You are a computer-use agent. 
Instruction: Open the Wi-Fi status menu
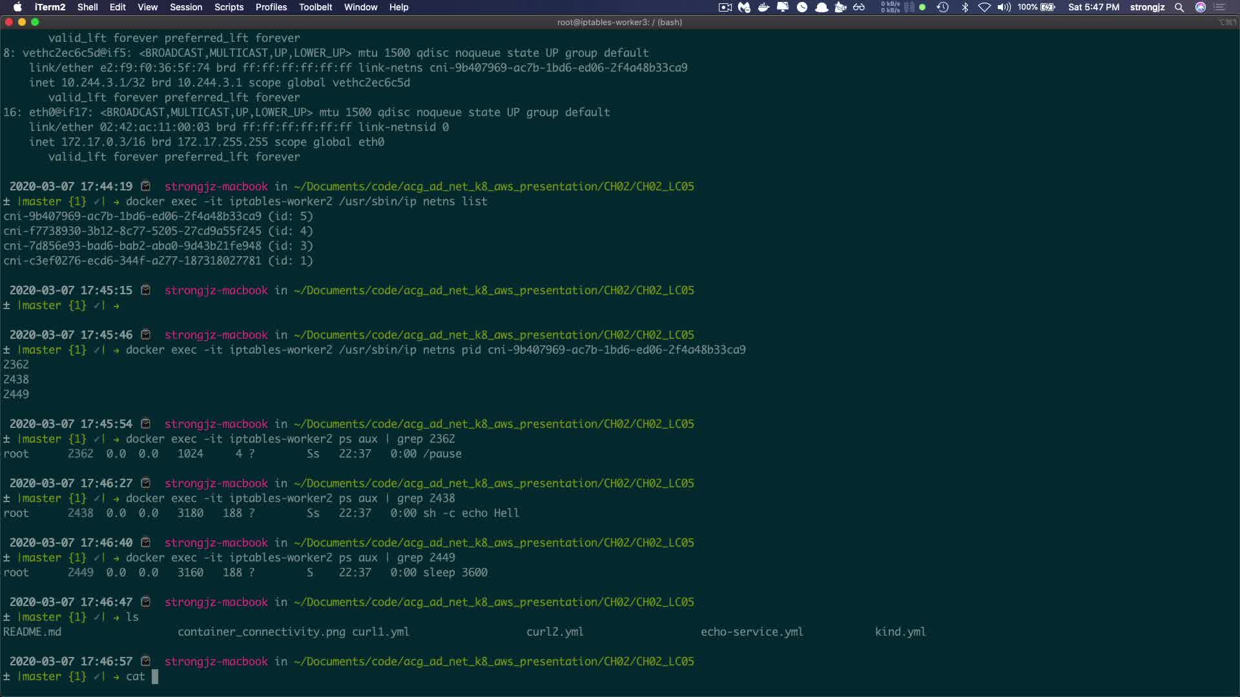984,7
